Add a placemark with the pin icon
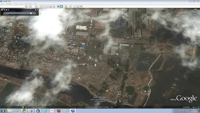Image resolution: width=200 pixels, height=113 pixels. tap(41, 6)
